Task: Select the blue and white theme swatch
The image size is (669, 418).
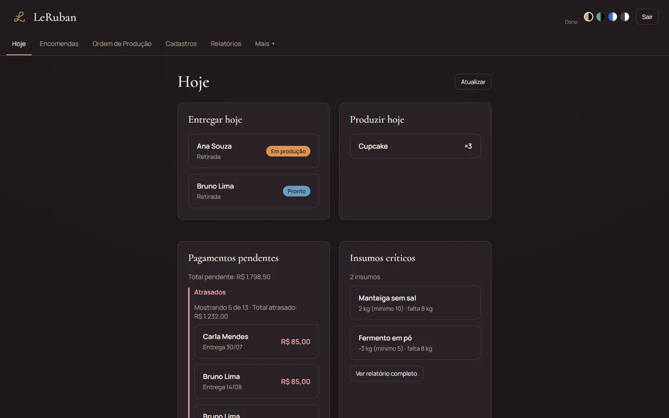Action: pyautogui.click(x=613, y=17)
